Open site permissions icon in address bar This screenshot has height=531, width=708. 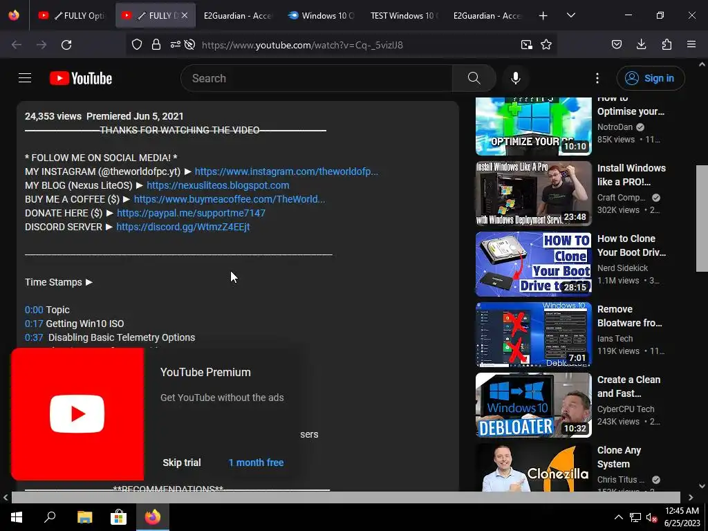(175, 45)
